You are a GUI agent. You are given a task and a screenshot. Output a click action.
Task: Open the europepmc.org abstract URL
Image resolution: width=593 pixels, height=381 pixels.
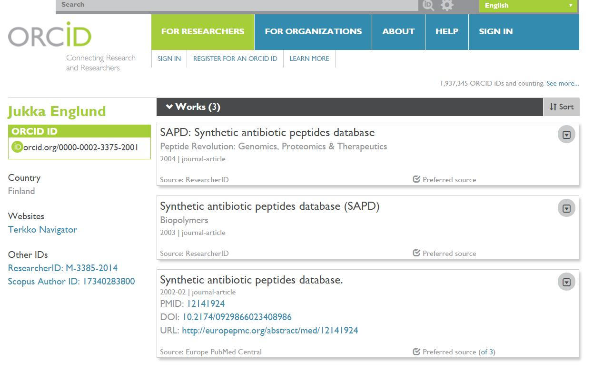[x=270, y=331]
